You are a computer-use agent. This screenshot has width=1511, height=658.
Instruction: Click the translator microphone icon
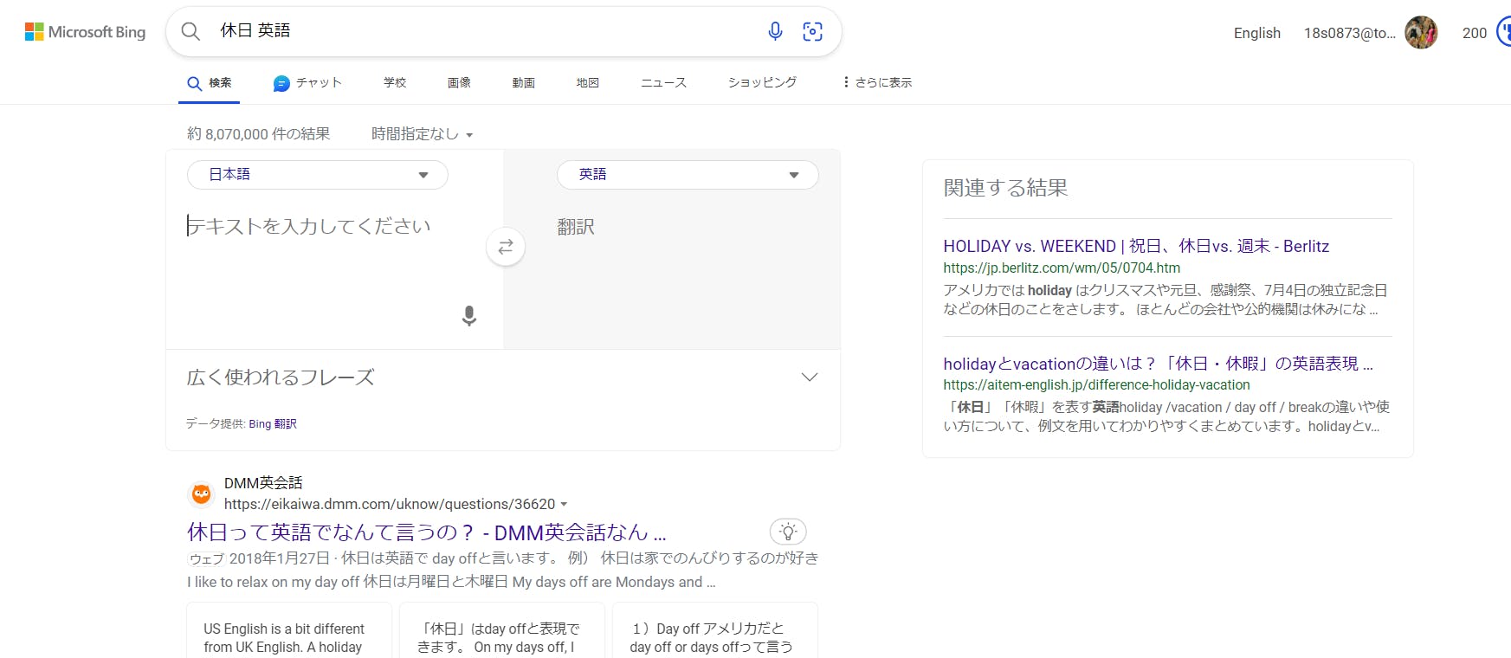(468, 316)
